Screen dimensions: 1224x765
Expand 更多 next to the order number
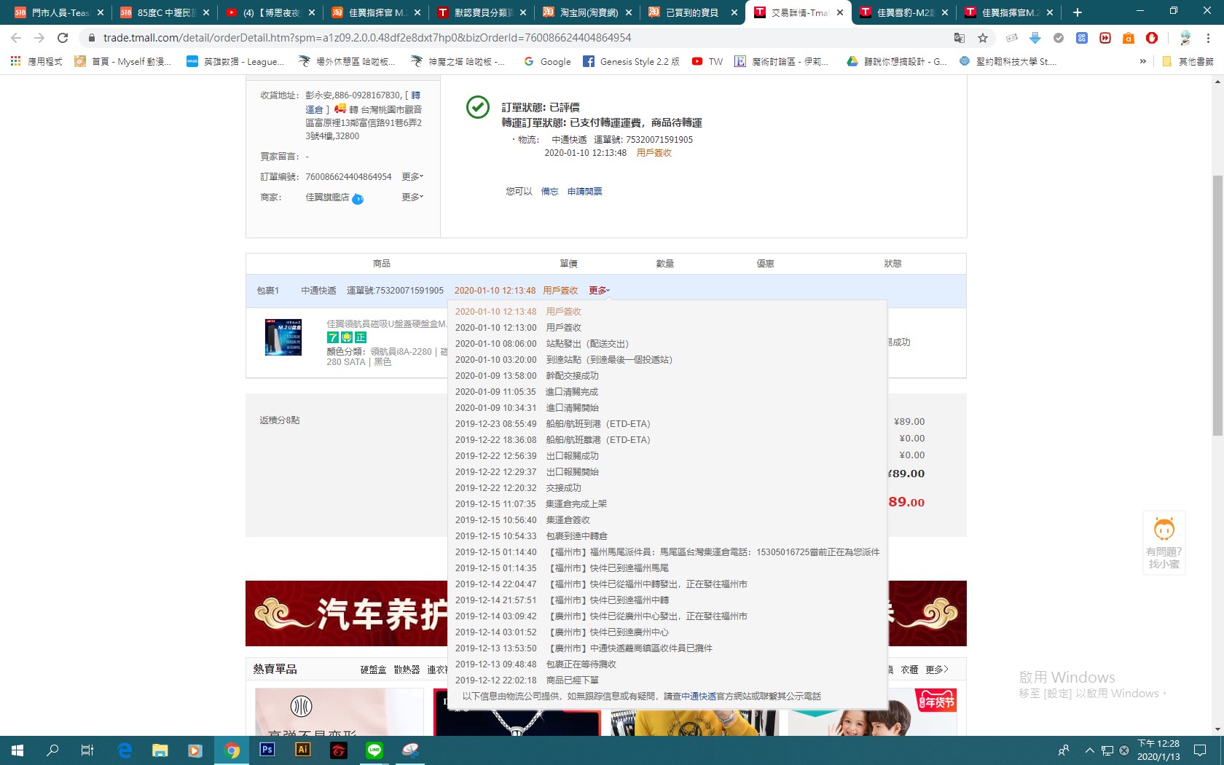point(412,177)
